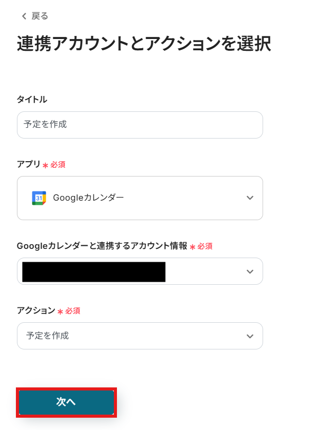Click empty space inside the account select box

coord(205,271)
